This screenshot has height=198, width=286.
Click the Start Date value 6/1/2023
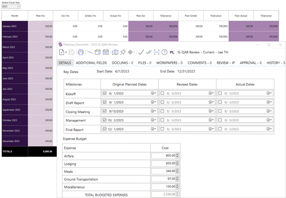(122, 72)
